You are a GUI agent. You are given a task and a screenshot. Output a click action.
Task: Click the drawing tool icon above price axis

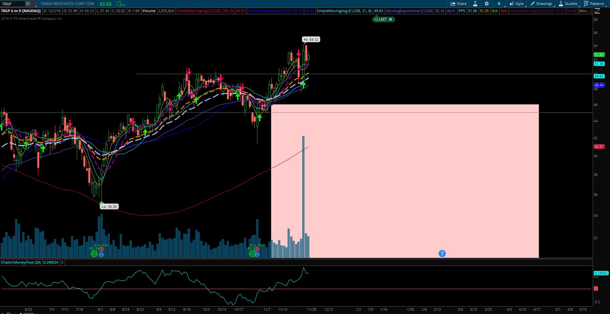597,11
